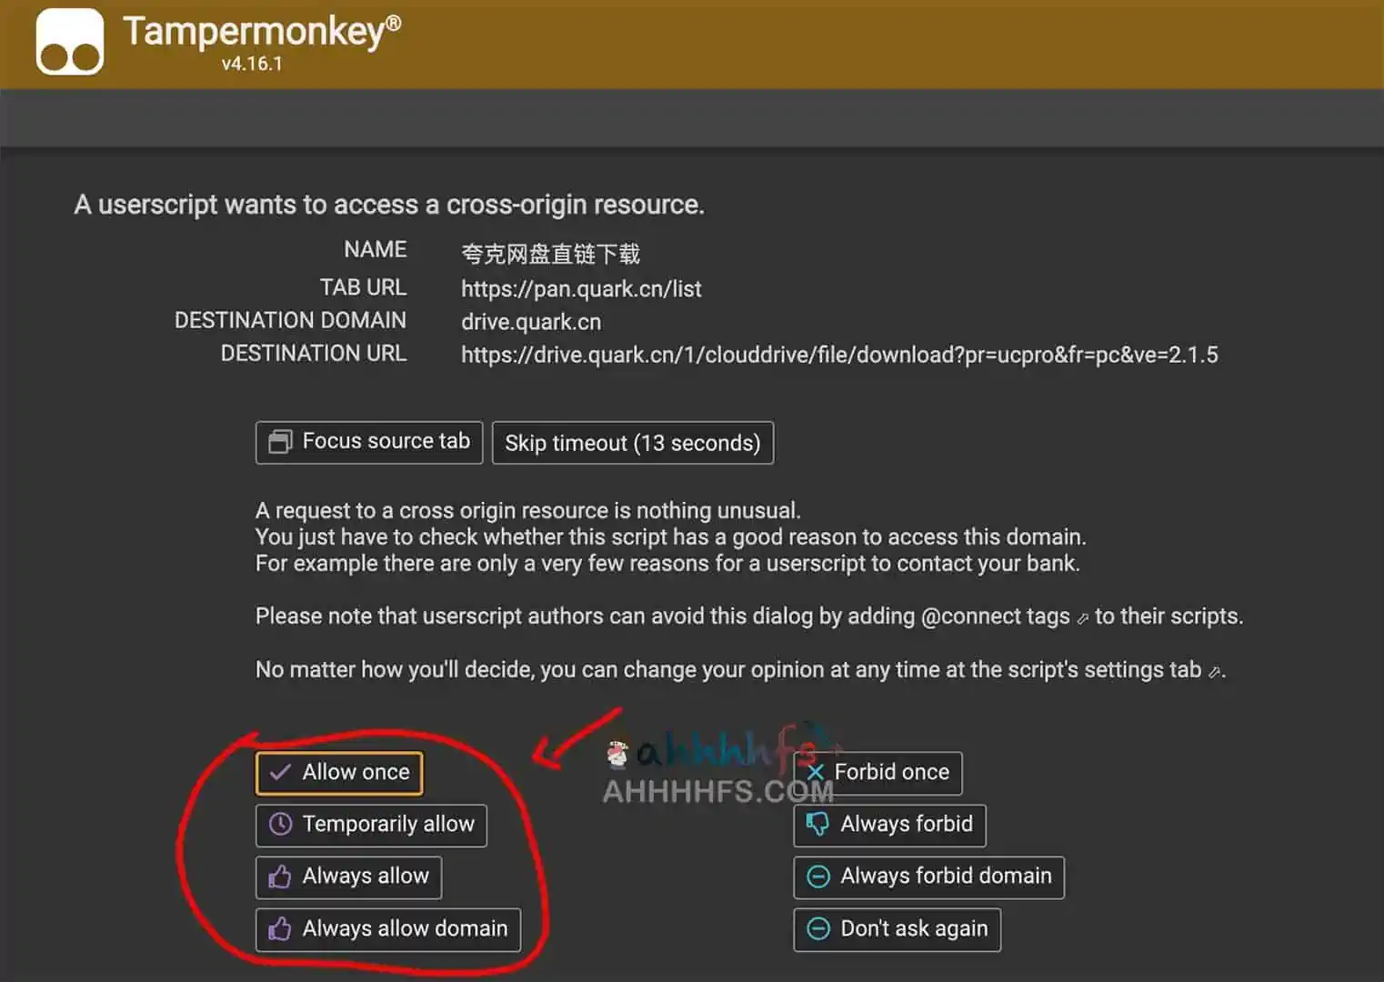Click the userscript name in Chinese
Image resolution: width=1384 pixels, height=982 pixels.
click(550, 254)
